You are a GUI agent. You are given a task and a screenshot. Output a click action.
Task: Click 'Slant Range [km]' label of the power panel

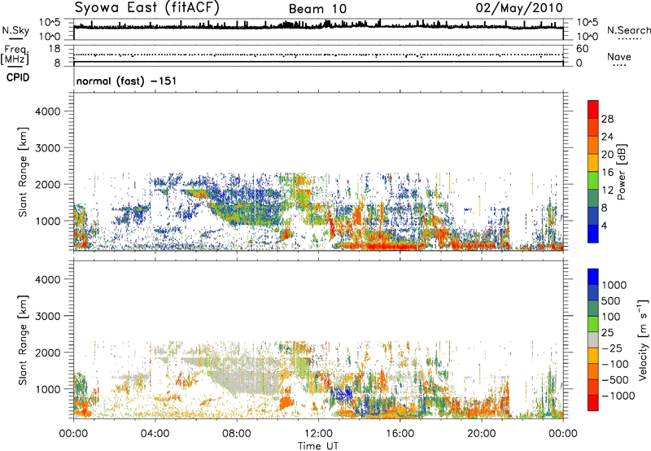(23, 172)
